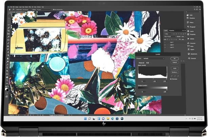The image size is (208, 137).
Task: Click the Options button in Levels
Action: click(x=175, y=72)
